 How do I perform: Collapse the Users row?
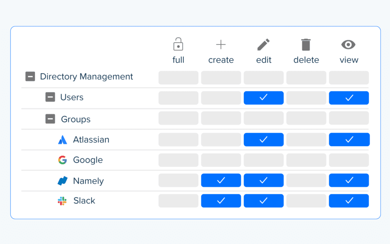click(x=50, y=97)
